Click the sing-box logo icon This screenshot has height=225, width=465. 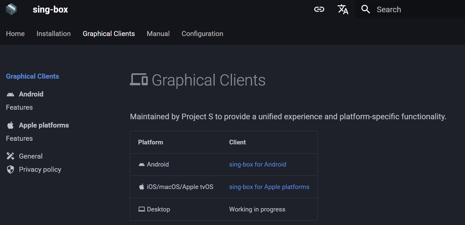(x=11, y=9)
